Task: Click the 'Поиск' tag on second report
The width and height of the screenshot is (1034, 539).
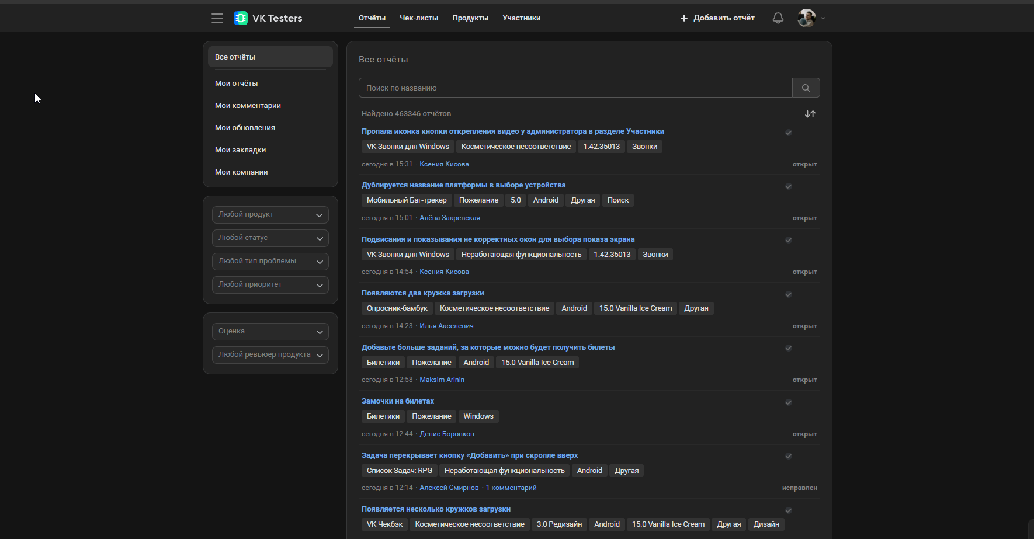Action: 618,200
